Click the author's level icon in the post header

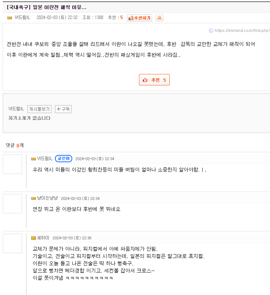pyautogui.click(x=10, y=18)
